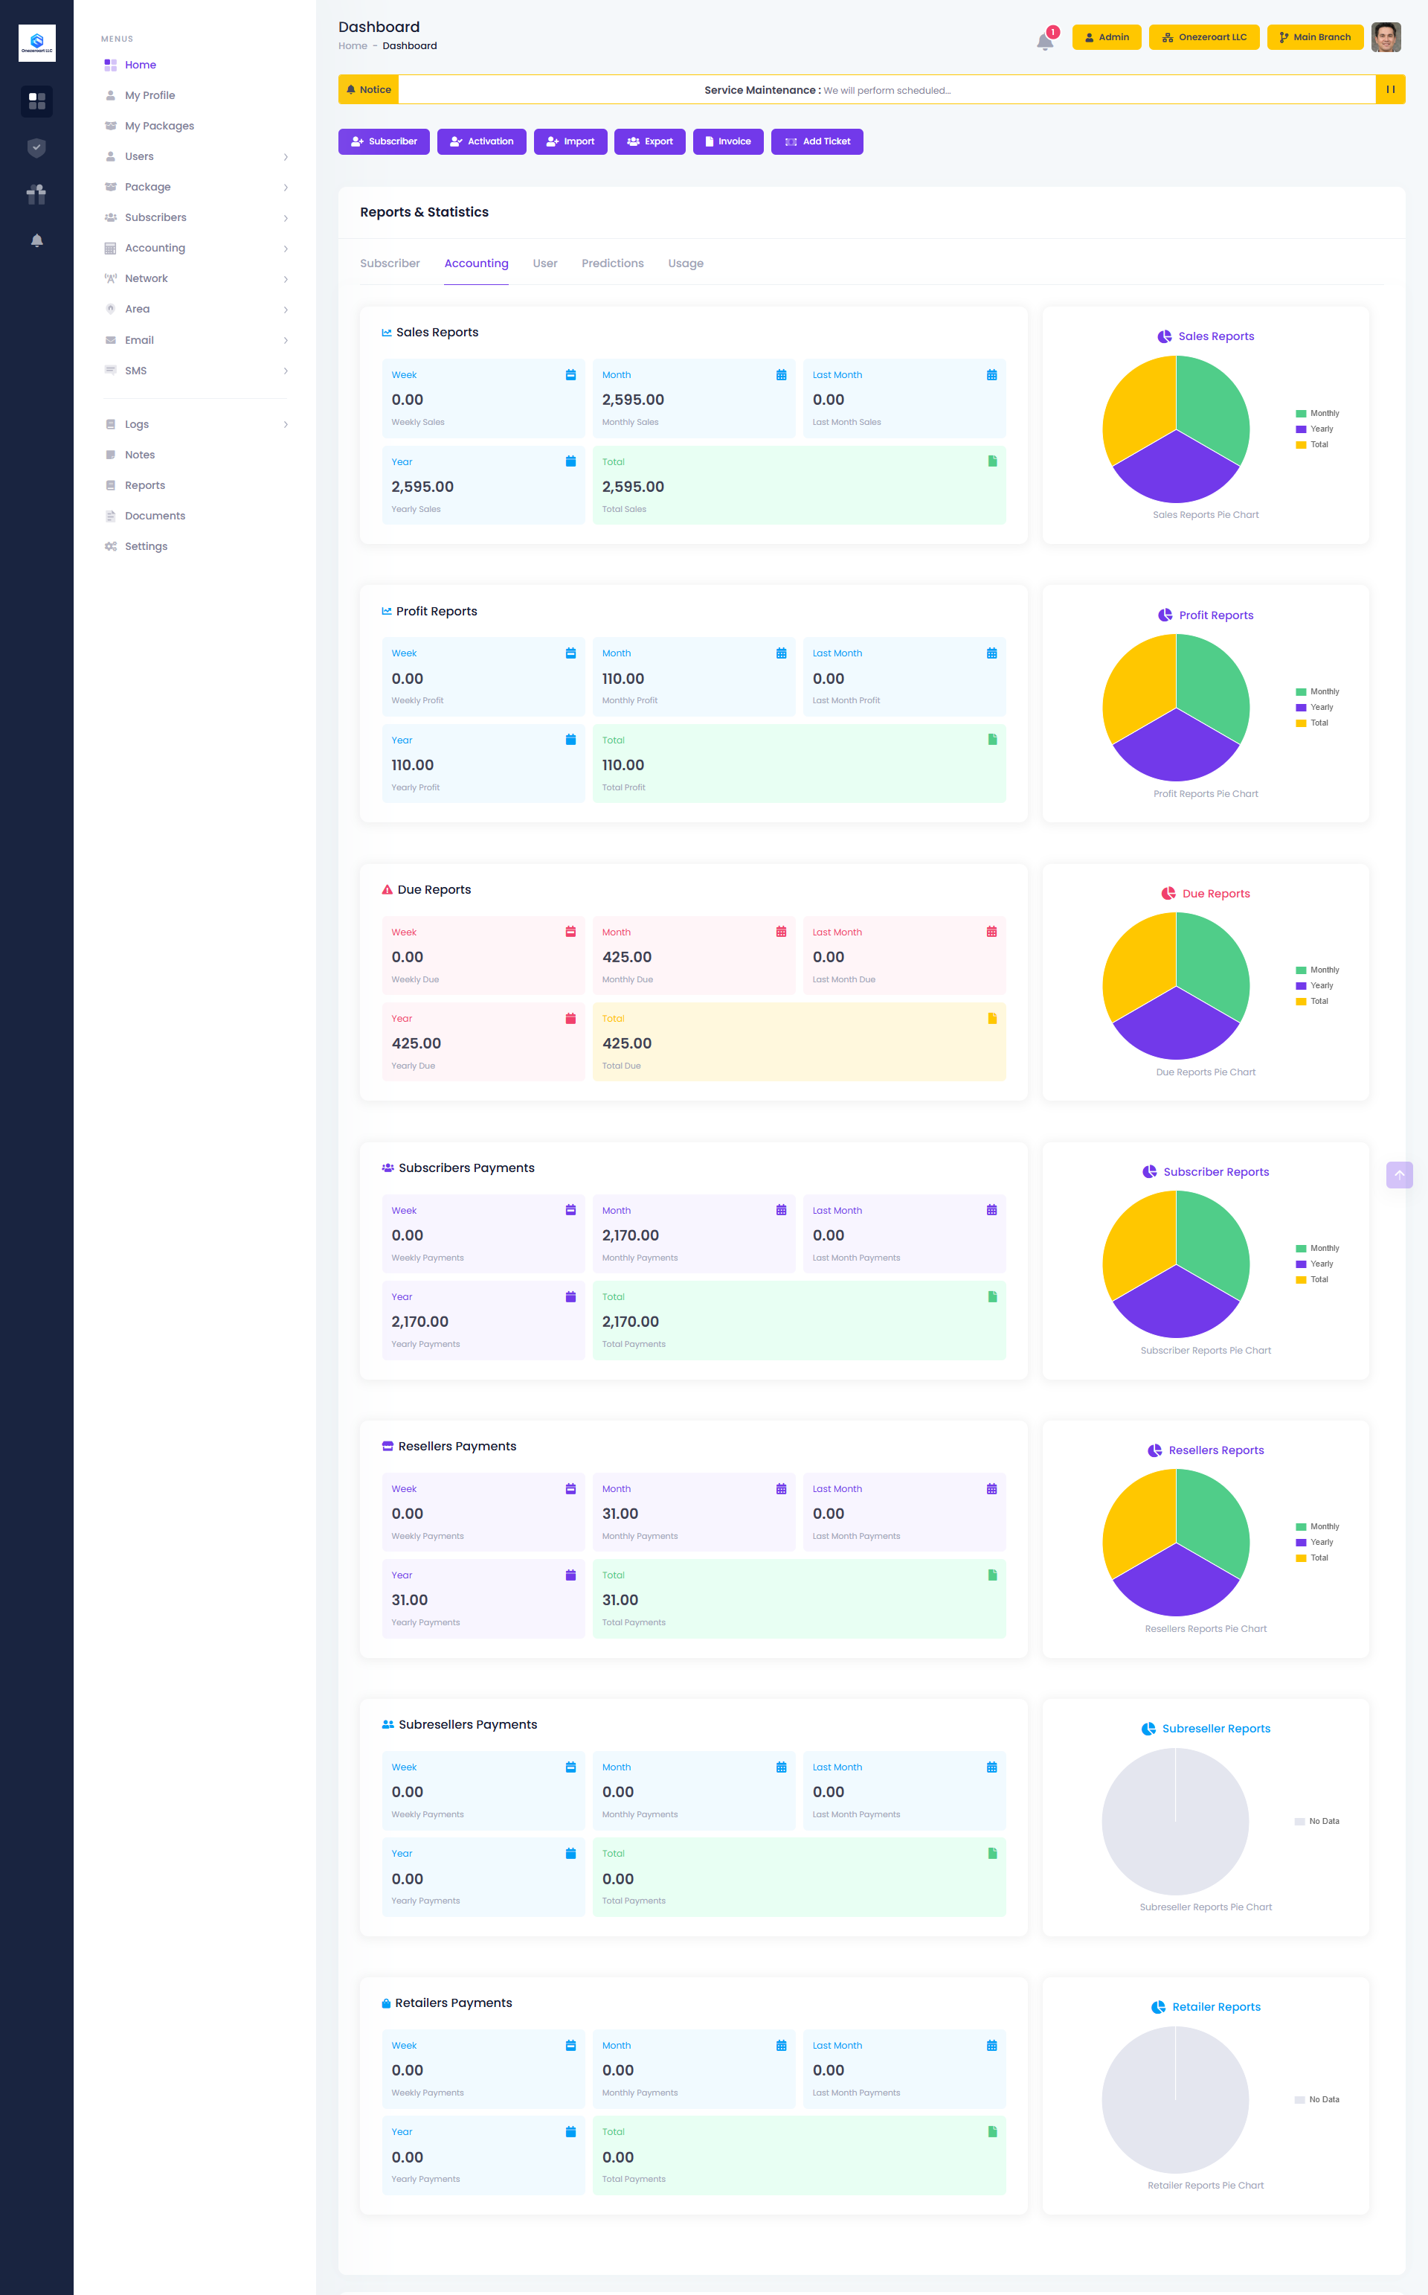Click the shield check icon in dark sidebar
This screenshot has height=2295, width=1428.
37,147
